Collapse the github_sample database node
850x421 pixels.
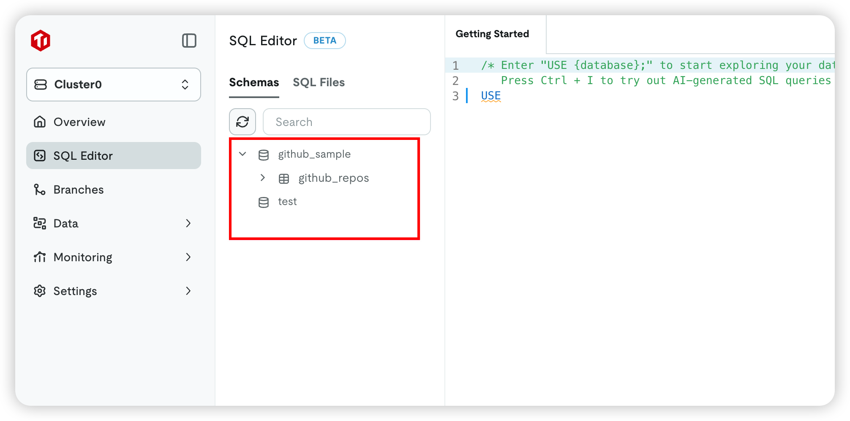(242, 154)
